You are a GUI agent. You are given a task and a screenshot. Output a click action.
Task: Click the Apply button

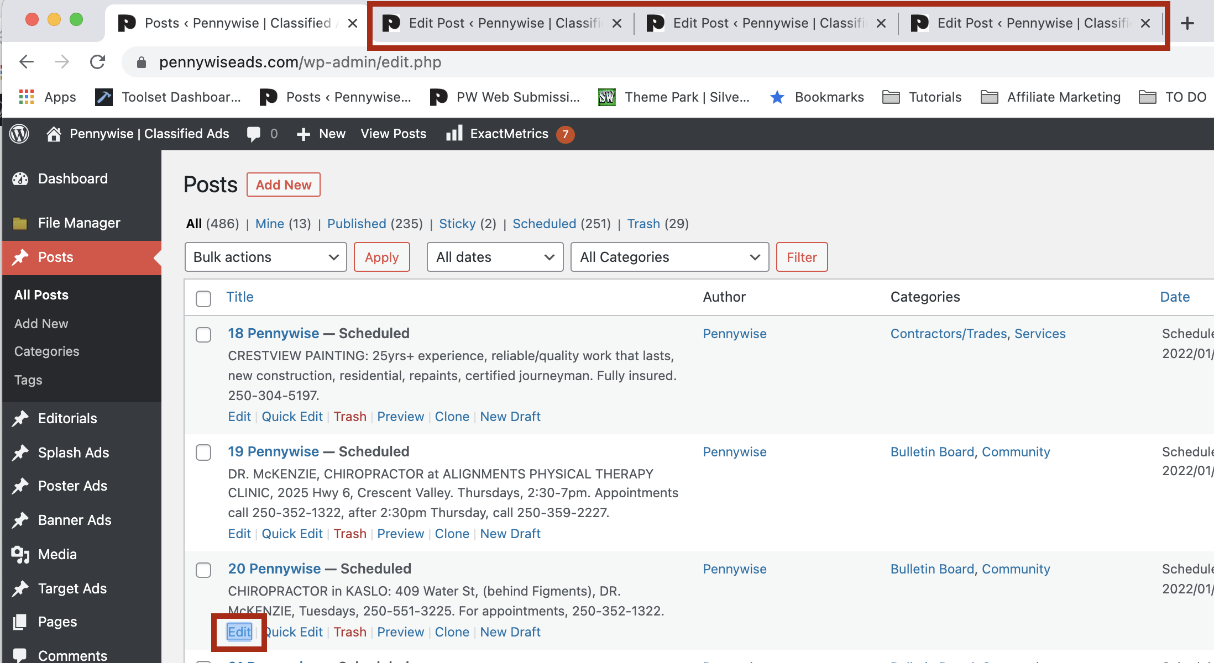point(382,257)
